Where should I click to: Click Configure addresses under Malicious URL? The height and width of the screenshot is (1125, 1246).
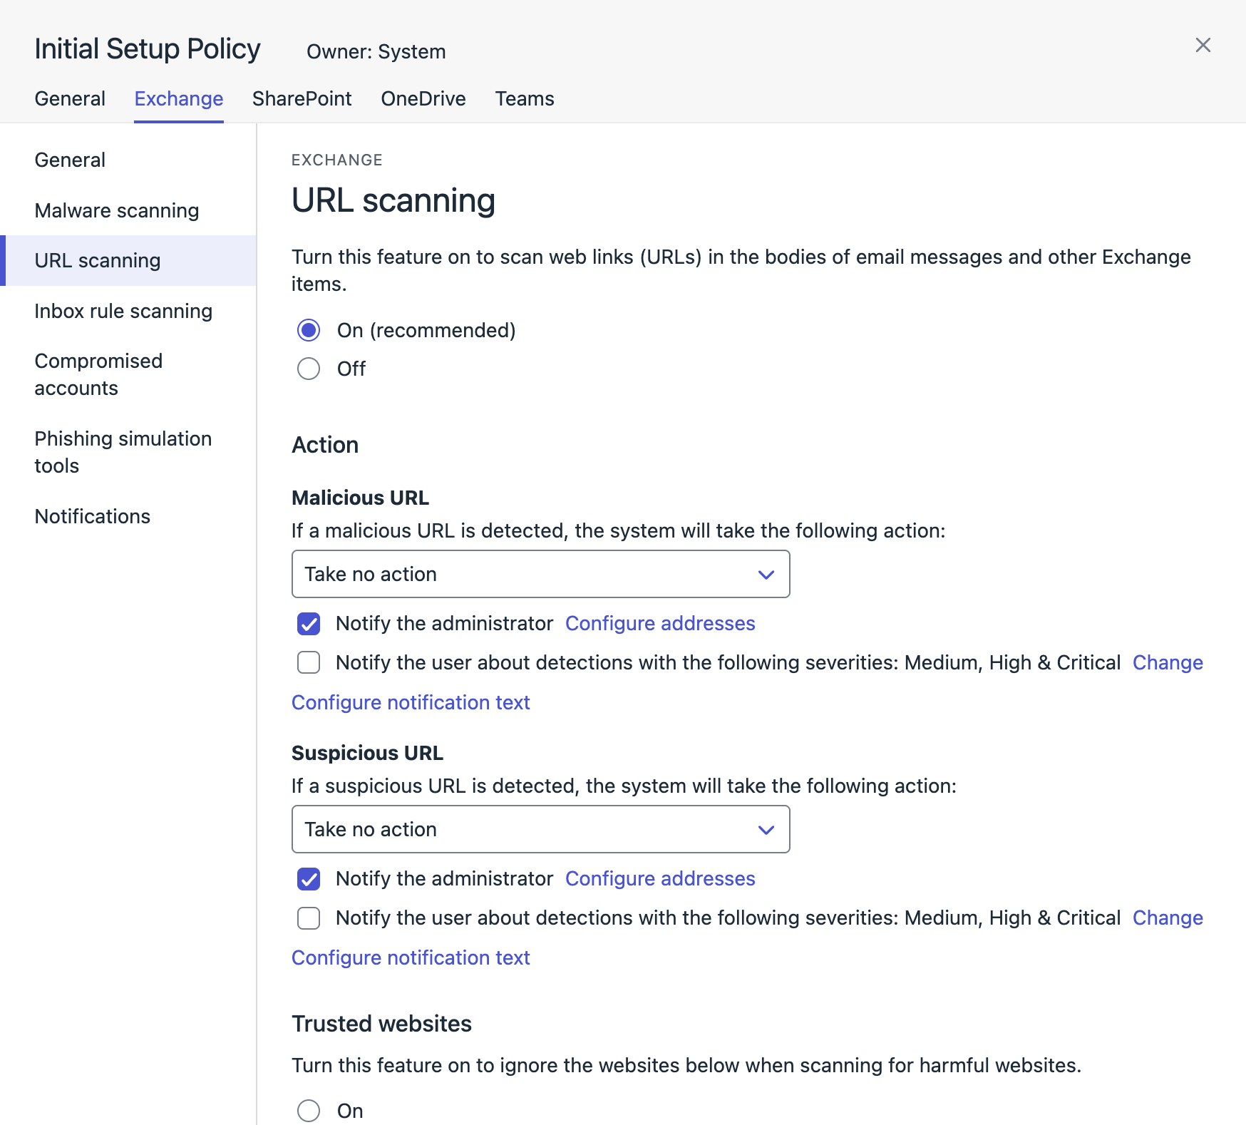[x=659, y=623]
